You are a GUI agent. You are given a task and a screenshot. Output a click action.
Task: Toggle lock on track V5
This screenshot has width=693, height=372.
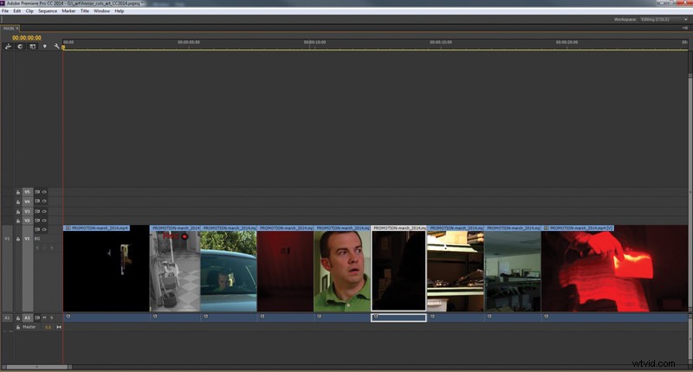(x=18, y=192)
